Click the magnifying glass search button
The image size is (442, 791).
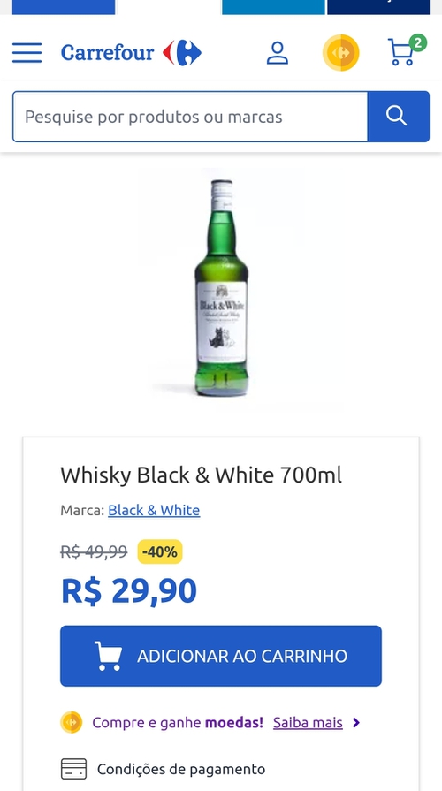(398, 117)
